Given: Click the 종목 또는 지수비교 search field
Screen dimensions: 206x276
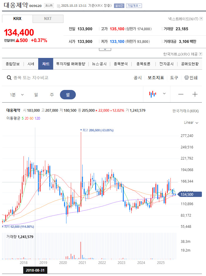Looking at the screenshot, I should [x=31, y=78].
